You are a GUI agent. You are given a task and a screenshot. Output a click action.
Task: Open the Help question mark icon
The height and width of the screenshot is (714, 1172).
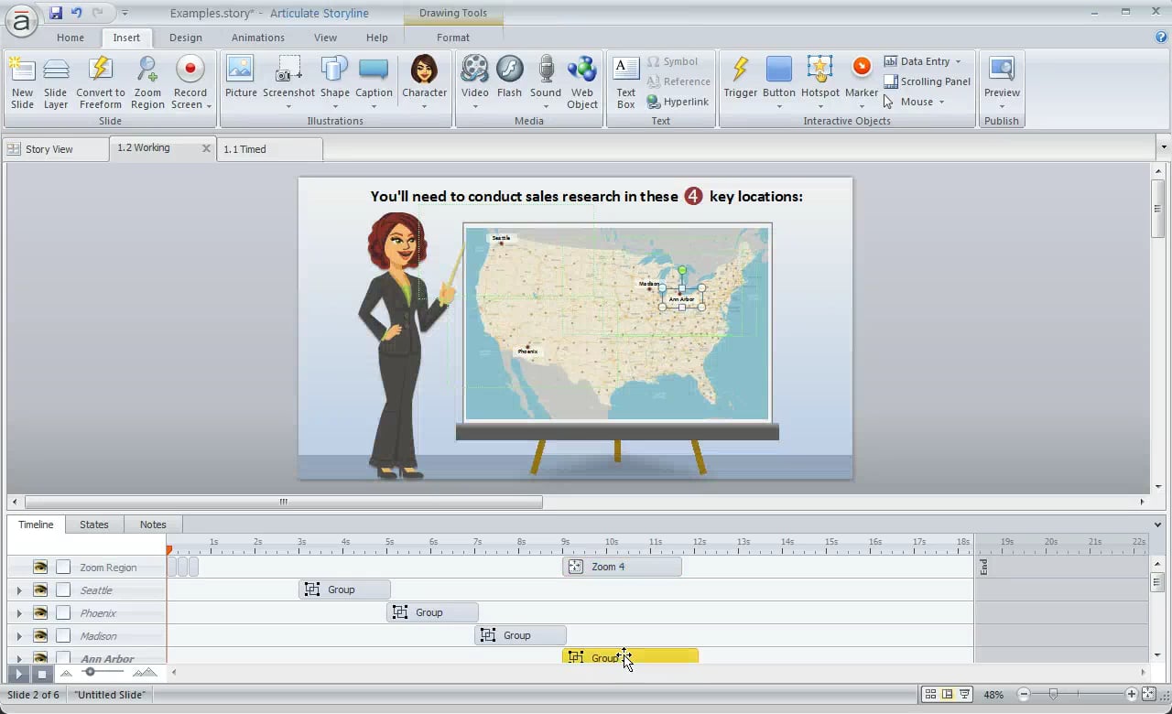(x=1161, y=38)
